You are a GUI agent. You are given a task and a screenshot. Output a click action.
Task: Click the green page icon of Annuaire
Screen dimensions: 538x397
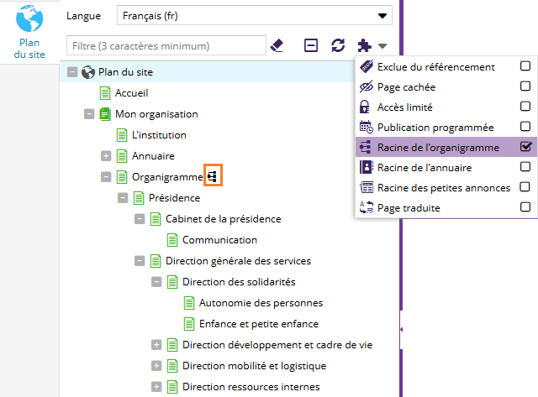click(122, 156)
